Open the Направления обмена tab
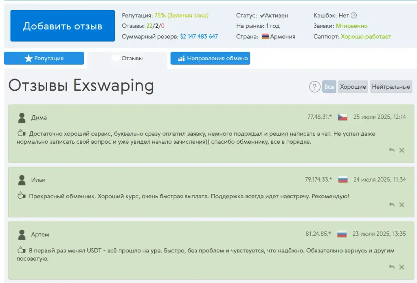The height and width of the screenshot is (283, 417). point(210,58)
